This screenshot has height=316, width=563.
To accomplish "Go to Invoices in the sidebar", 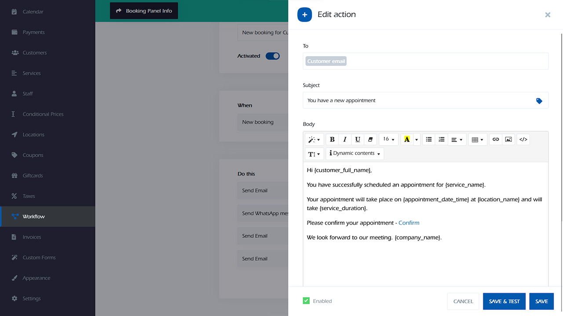I will point(32,237).
